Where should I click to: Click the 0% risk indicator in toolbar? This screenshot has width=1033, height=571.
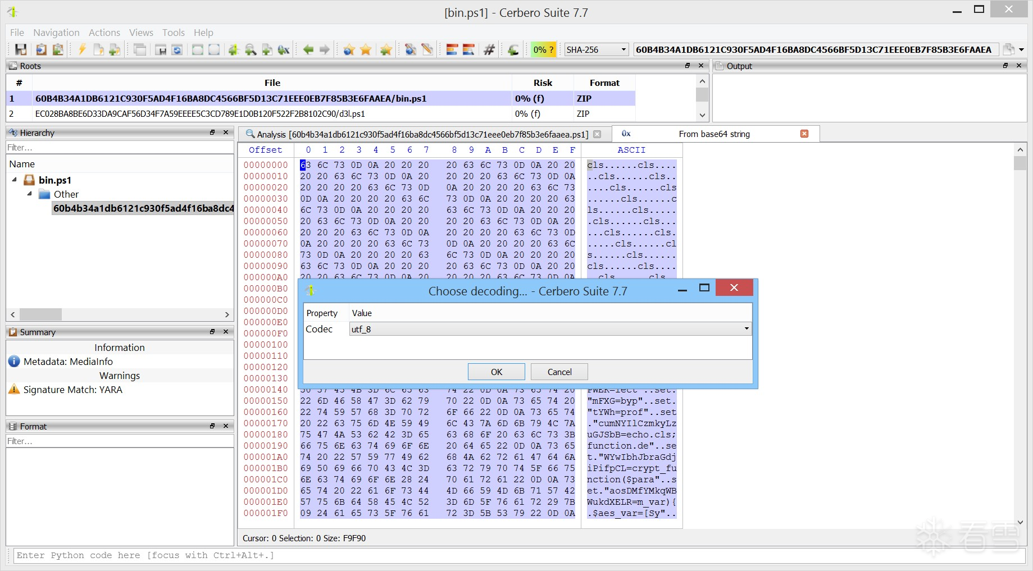[x=543, y=49]
